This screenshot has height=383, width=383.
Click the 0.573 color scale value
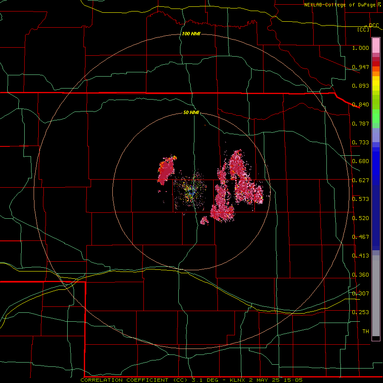[360, 199]
